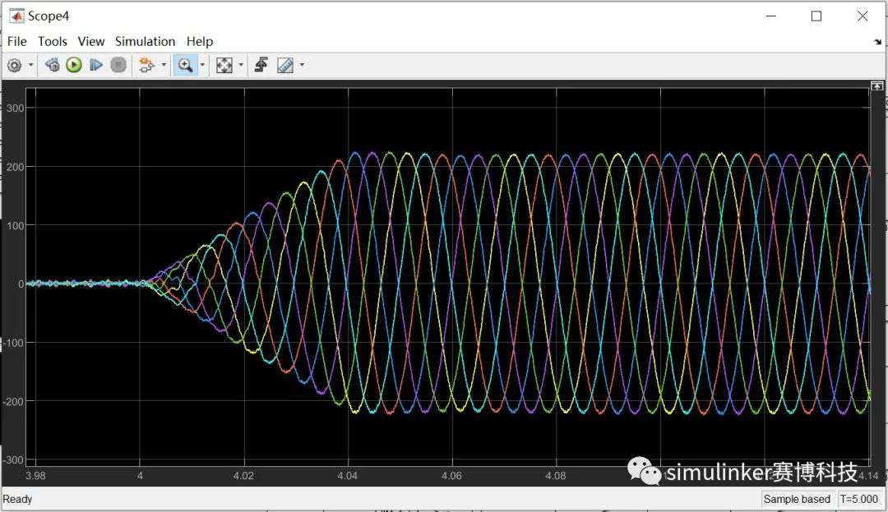
Task: Click the Stop simulation button
Action: (118, 65)
